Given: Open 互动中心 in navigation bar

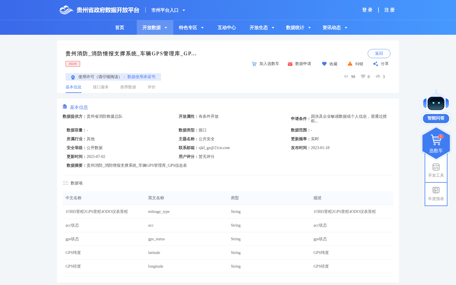Looking at the screenshot, I should click(227, 28).
